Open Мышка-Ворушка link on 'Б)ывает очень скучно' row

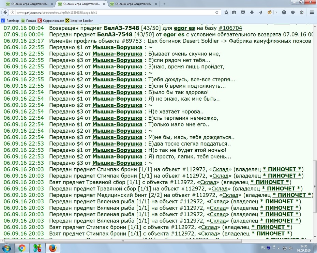click(117, 54)
